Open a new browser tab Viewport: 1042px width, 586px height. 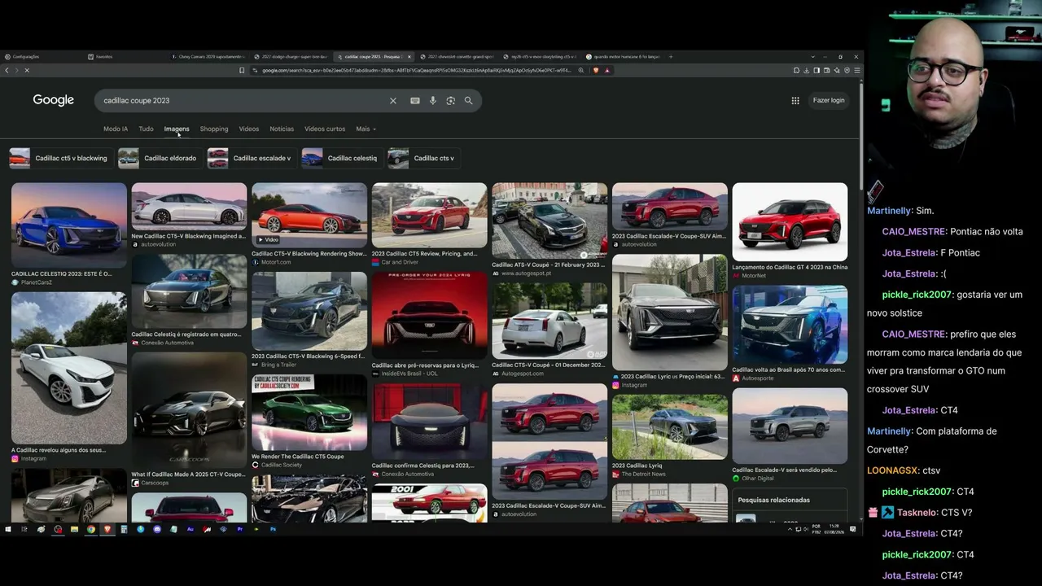click(671, 57)
